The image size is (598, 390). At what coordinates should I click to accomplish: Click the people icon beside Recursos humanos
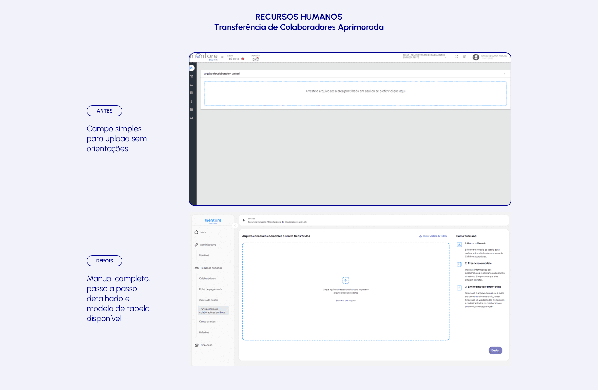(x=197, y=268)
